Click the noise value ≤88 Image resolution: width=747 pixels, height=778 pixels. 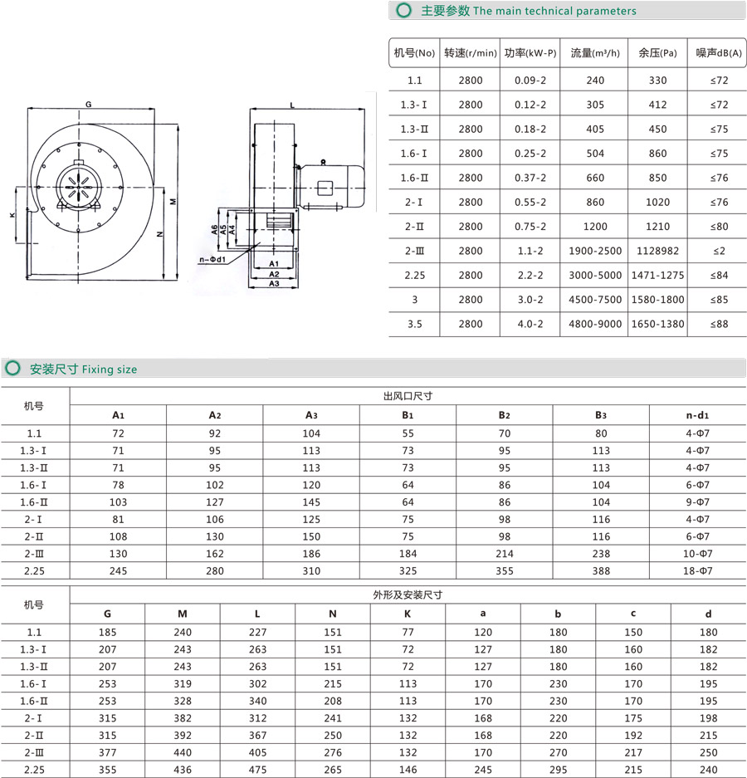point(719,324)
